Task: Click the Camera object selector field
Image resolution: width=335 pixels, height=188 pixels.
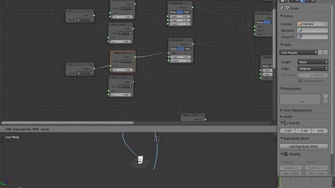Action: tap(312, 24)
